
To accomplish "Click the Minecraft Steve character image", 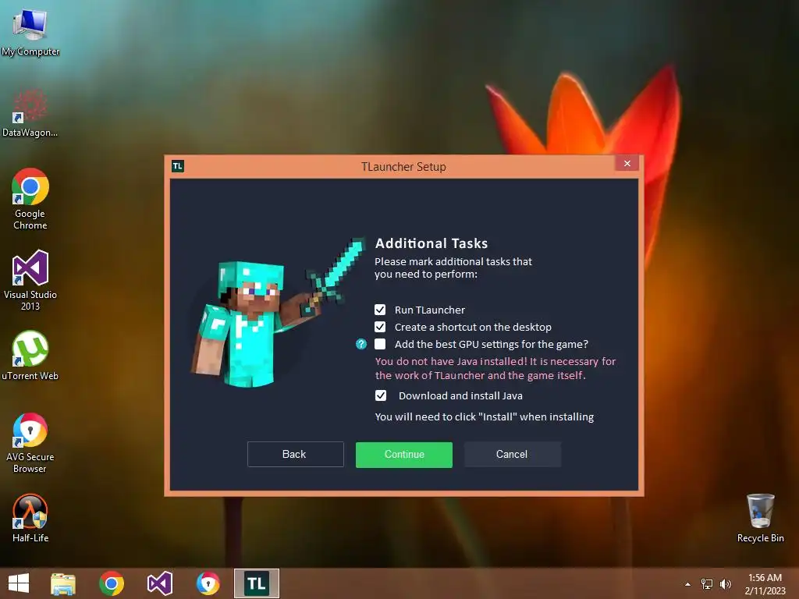I will point(278,314).
